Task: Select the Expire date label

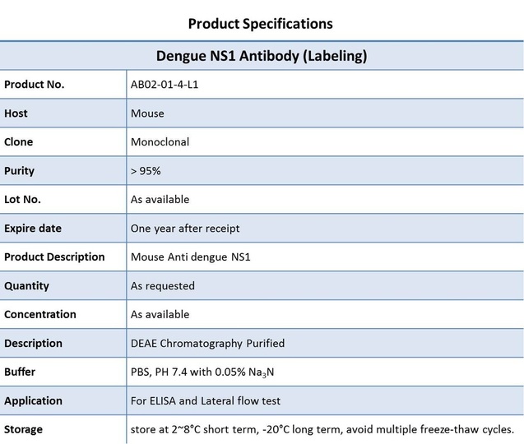Action: [x=33, y=229]
